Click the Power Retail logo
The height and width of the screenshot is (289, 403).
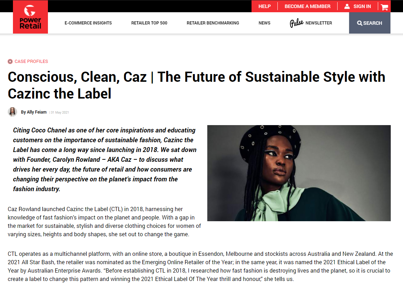pos(30,17)
